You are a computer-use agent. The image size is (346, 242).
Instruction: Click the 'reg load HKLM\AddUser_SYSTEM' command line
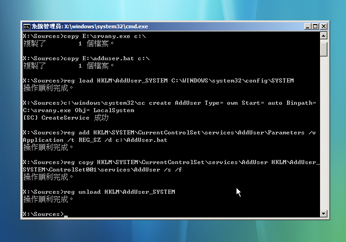pos(159,81)
